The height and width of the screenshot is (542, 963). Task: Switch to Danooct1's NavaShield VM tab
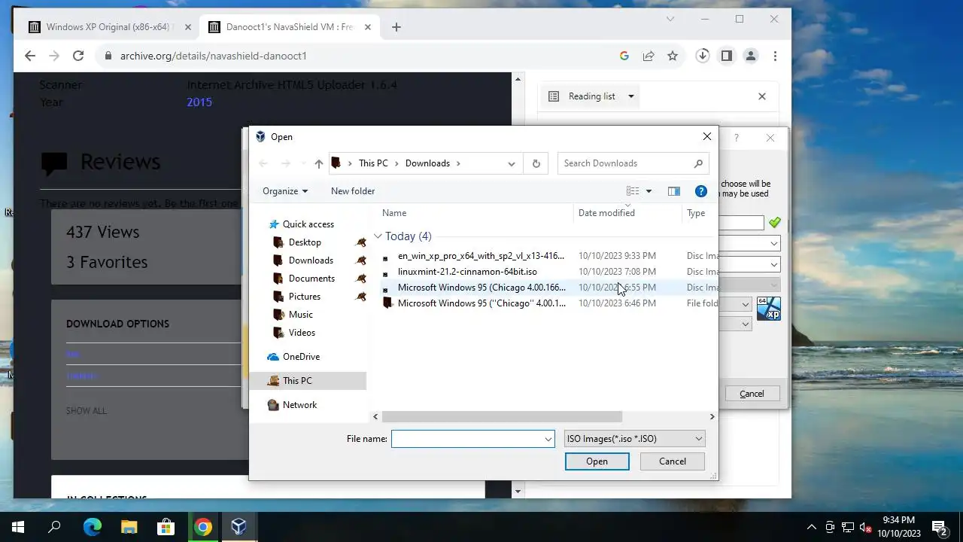[289, 27]
